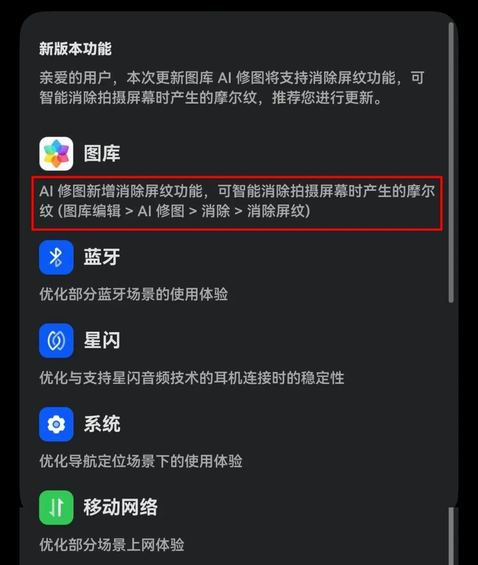Select the 星闪 section title

point(102,341)
